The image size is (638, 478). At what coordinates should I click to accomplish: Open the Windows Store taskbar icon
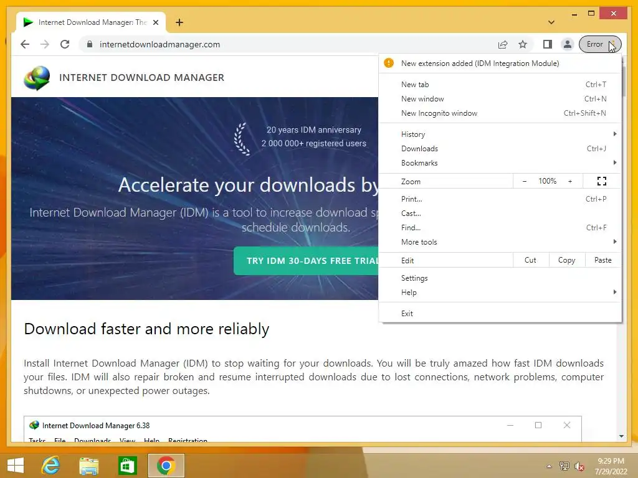[127, 466]
